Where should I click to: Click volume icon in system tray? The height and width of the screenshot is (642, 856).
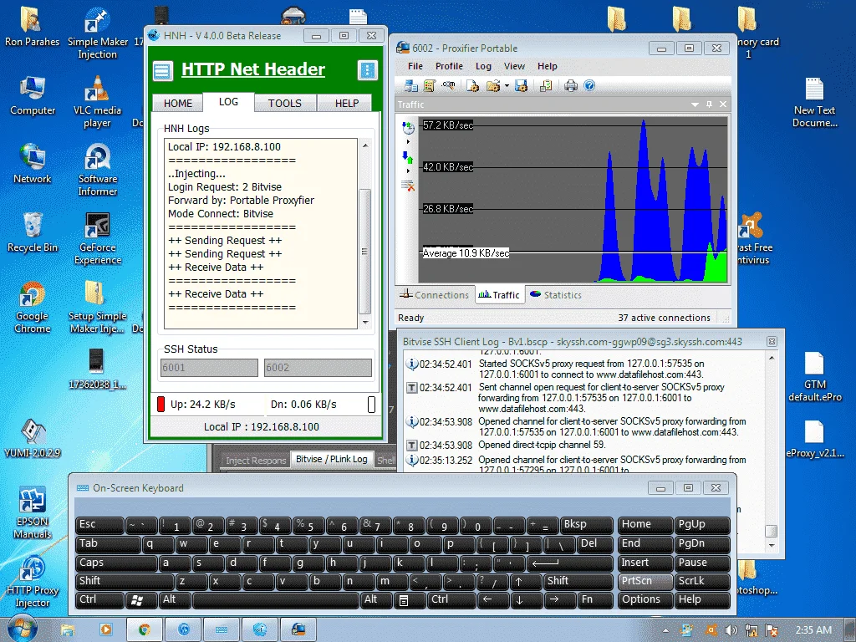[731, 630]
